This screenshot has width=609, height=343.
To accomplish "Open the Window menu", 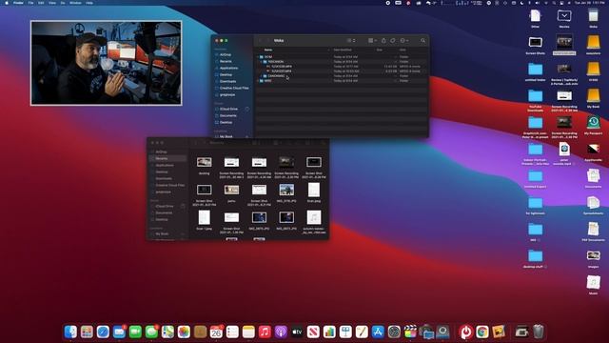I will (75, 3).
